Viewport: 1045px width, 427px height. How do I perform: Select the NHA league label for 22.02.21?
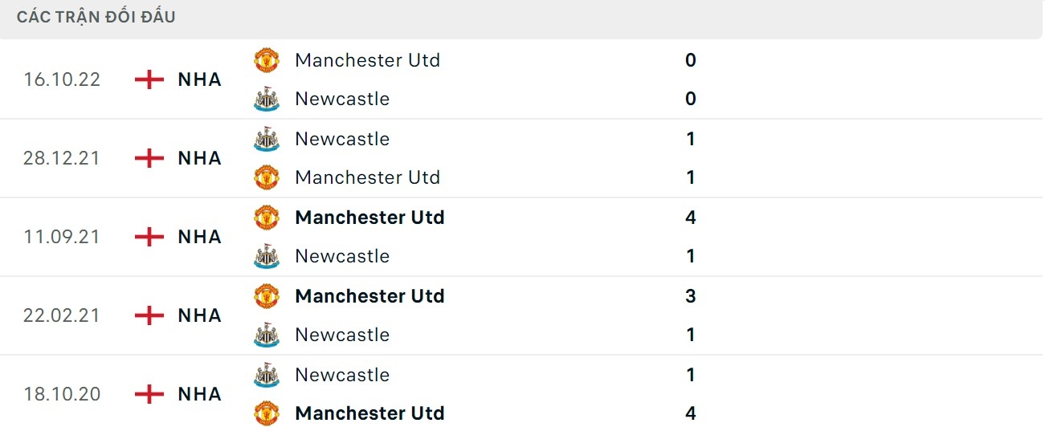coord(199,315)
